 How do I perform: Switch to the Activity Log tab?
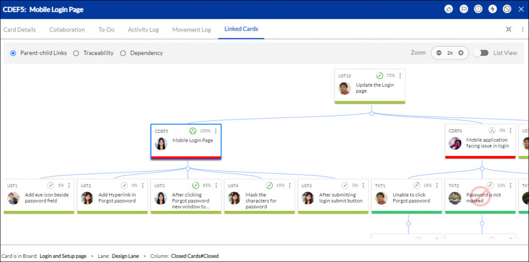(x=143, y=29)
